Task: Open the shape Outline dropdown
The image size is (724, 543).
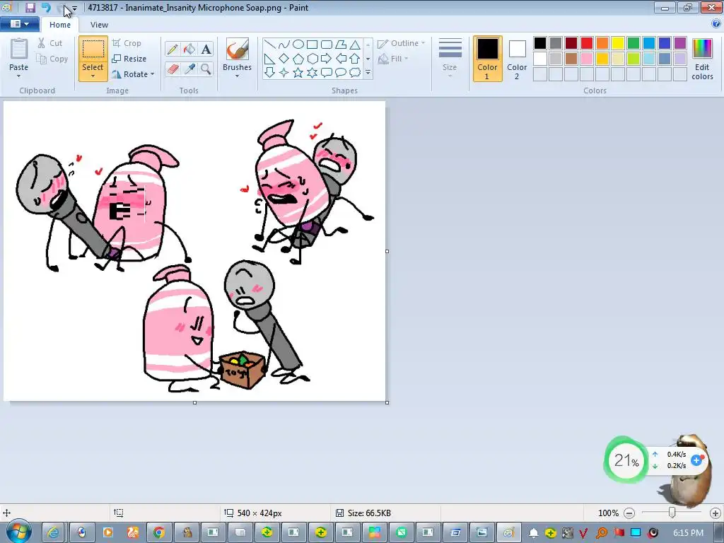Action: click(x=402, y=43)
